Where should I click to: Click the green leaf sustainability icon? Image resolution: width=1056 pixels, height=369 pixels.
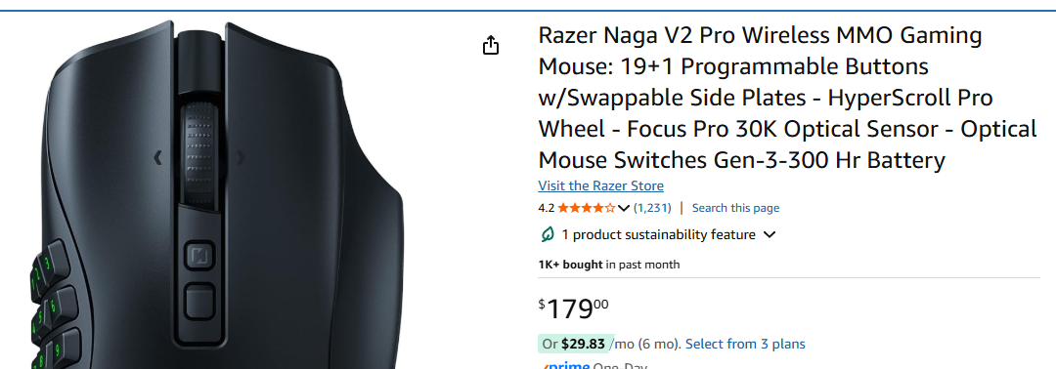coord(549,234)
